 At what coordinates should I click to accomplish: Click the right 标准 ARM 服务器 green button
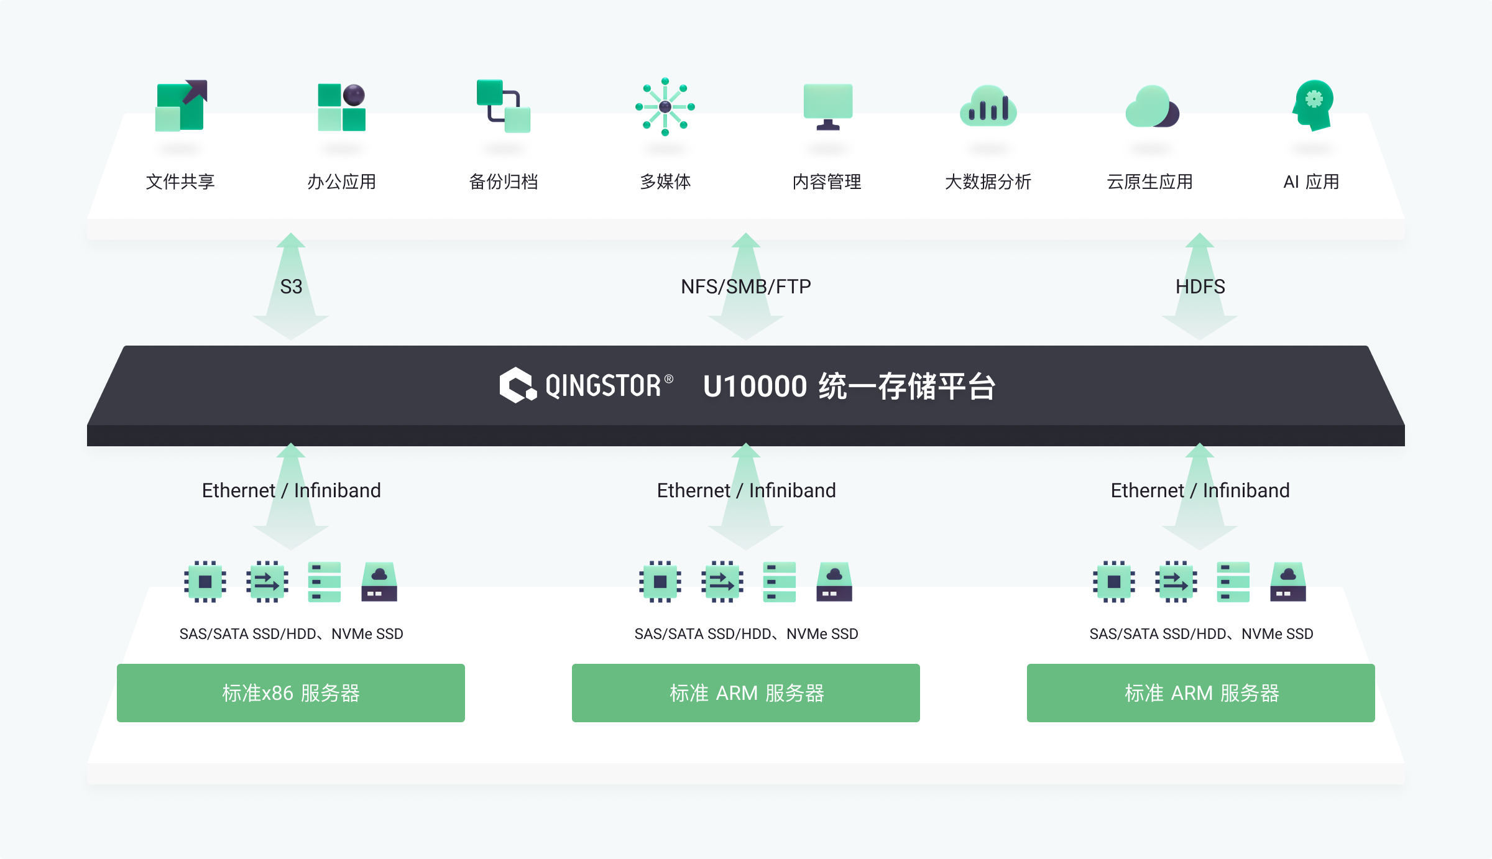(x=1201, y=692)
